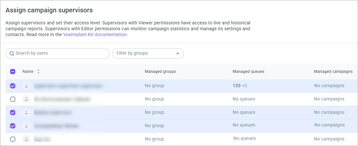Click the third row's user avatar icon
The height and width of the screenshot is (146, 358).
coord(26,113)
